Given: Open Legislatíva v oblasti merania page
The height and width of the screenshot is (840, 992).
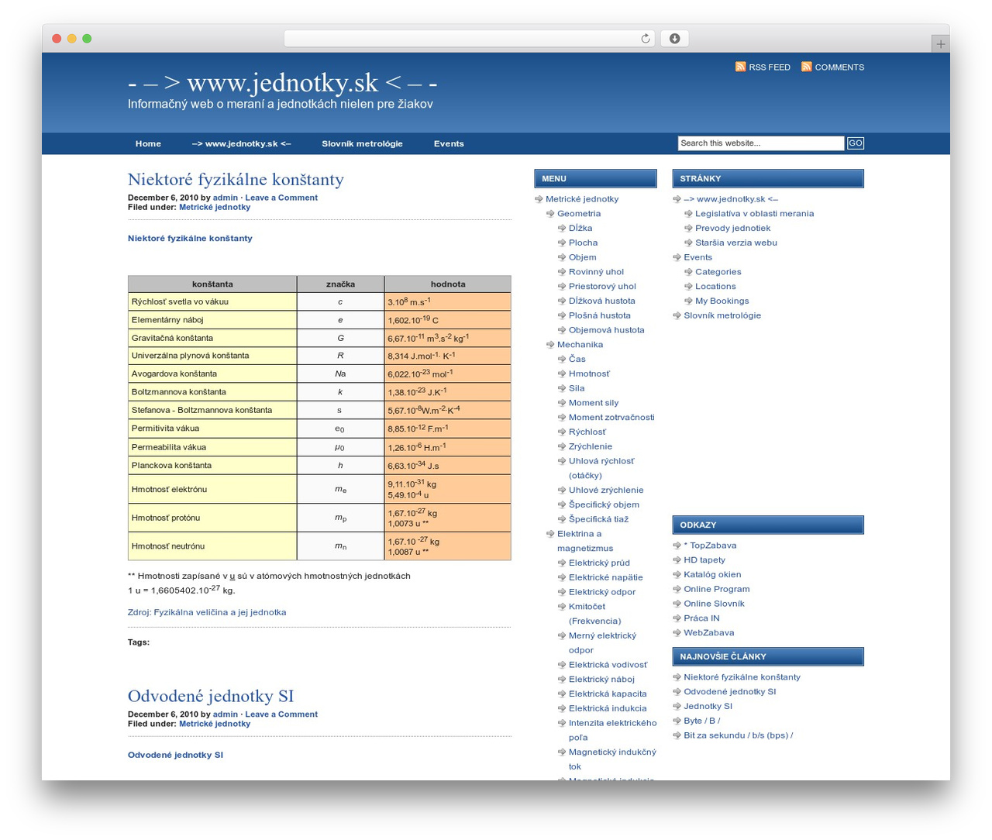Looking at the screenshot, I should pyautogui.click(x=754, y=214).
